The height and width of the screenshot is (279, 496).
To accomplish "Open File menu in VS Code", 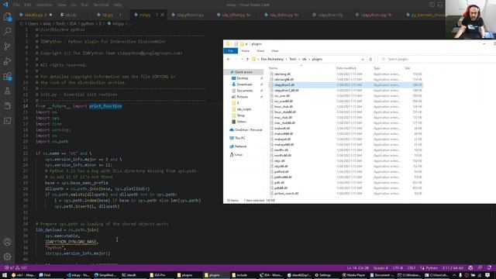I will coord(16,5).
